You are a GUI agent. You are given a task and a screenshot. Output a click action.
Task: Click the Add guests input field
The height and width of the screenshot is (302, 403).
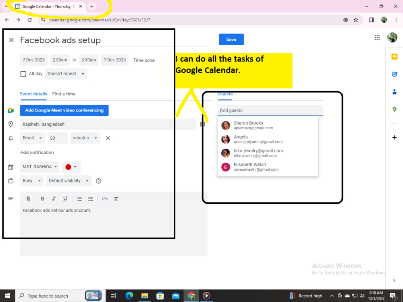270,110
